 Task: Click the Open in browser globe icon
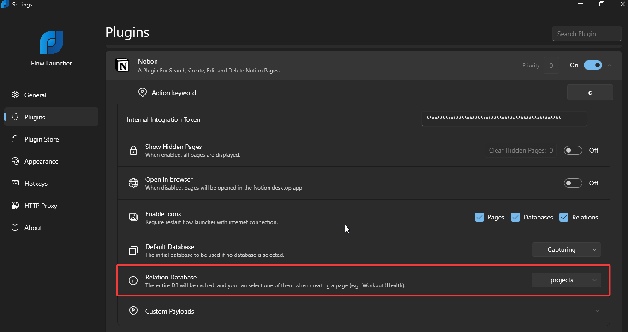[133, 183]
